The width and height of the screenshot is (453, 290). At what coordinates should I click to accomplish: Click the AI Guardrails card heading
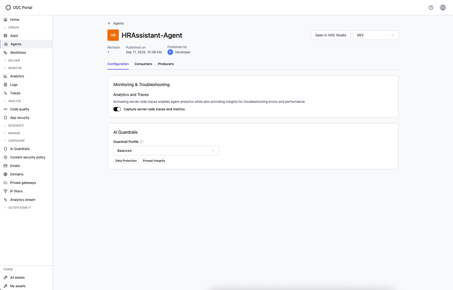125,132
